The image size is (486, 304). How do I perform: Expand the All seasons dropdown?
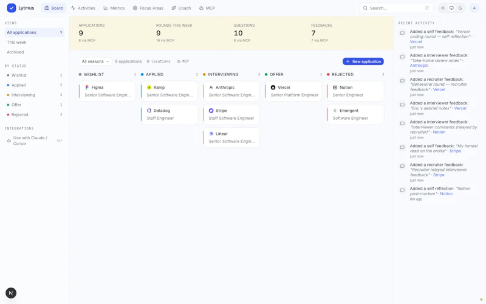click(95, 61)
